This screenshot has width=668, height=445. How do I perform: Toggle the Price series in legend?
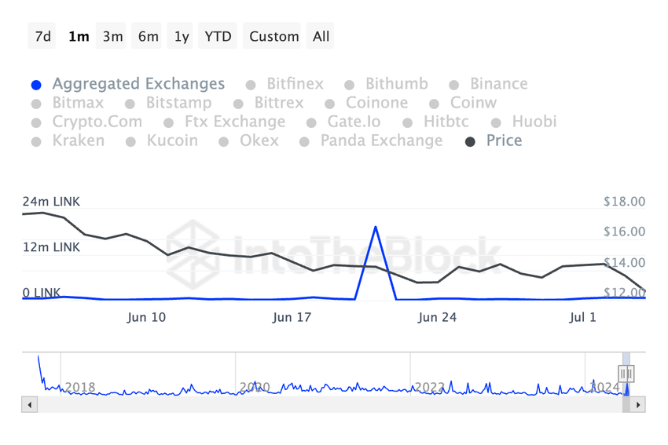click(x=504, y=140)
